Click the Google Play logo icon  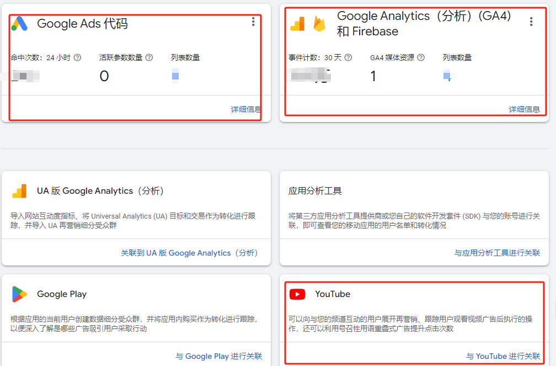19,294
